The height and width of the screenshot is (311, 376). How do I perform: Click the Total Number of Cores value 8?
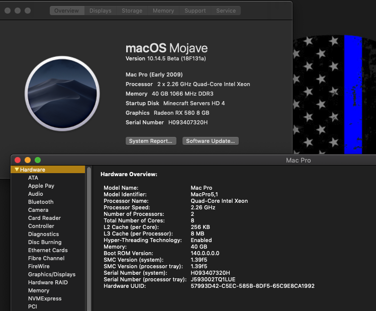click(193, 220)
